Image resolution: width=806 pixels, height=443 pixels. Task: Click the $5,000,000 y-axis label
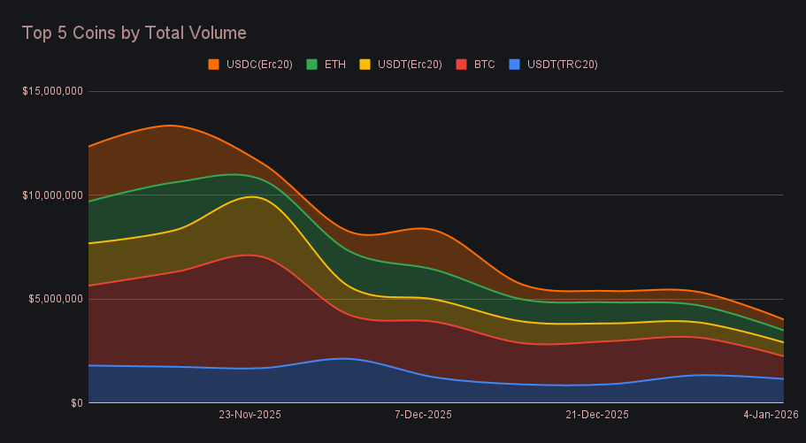pos(56,299)
